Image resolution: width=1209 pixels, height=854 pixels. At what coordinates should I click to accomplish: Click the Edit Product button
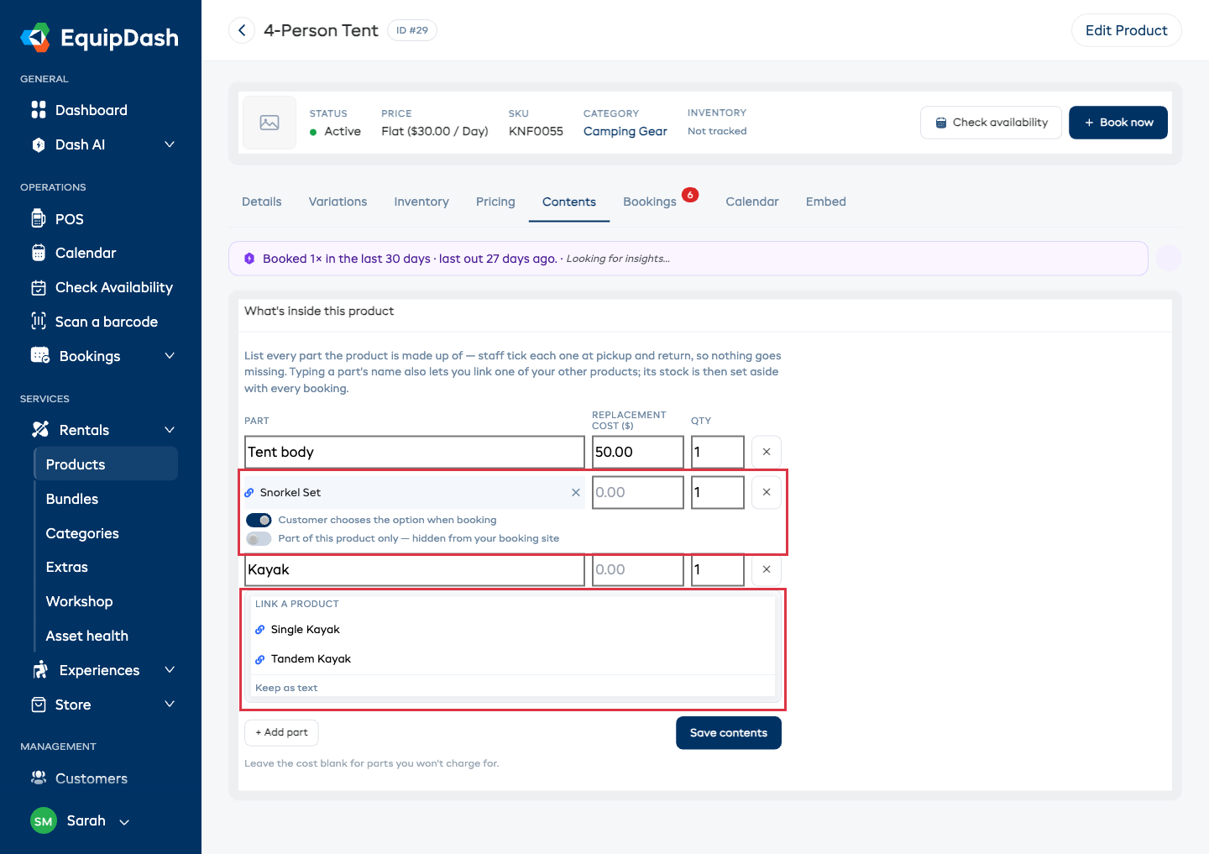point(1127,30)
